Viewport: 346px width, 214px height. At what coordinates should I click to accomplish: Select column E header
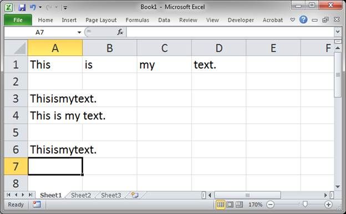pyautogui.click(x=273, y=48)
